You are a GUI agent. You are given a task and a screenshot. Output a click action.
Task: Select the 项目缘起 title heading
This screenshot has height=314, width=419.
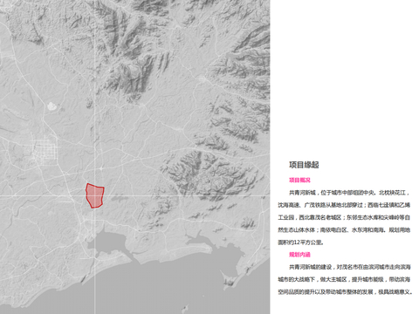(x=304, y=165)
